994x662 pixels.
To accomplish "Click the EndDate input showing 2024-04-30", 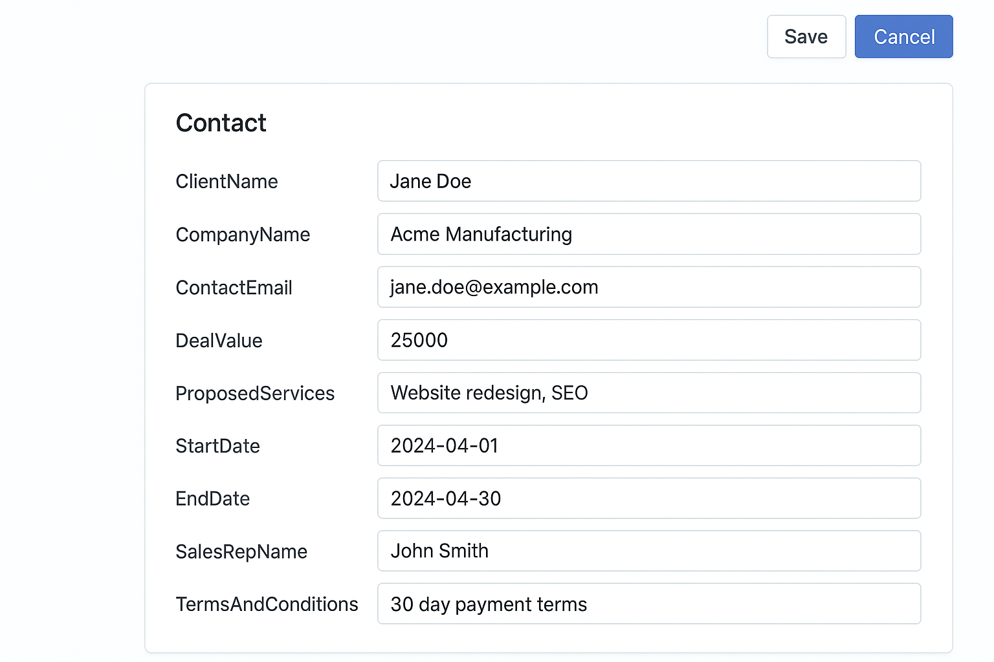I will pos(648,498).
